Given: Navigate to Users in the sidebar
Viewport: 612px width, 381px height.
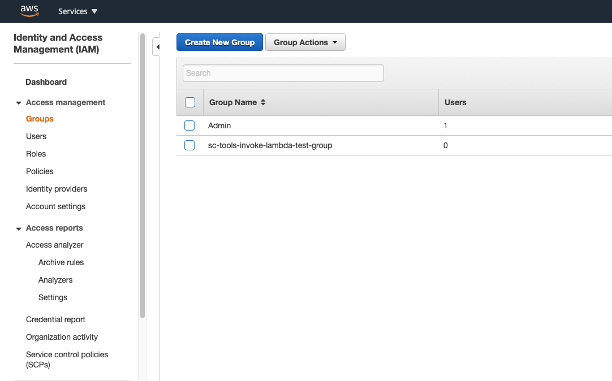Looking at the screenshot, I should [36, 136].
